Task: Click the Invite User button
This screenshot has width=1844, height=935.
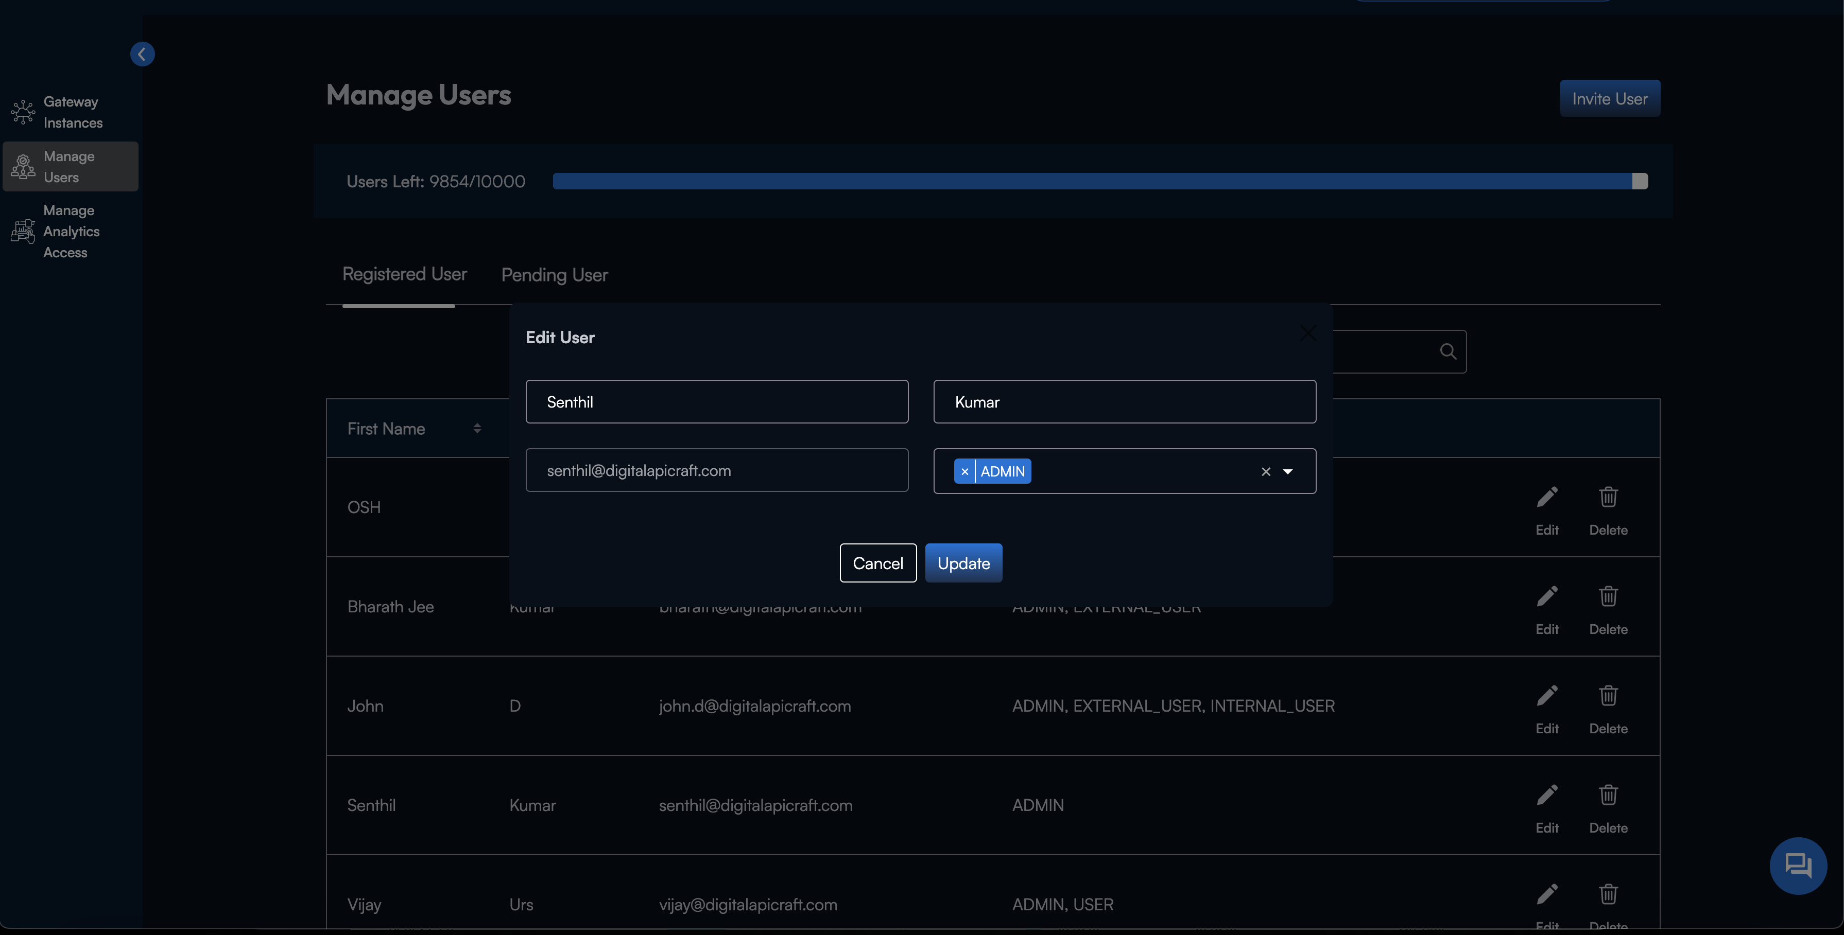Action: 1610,98
